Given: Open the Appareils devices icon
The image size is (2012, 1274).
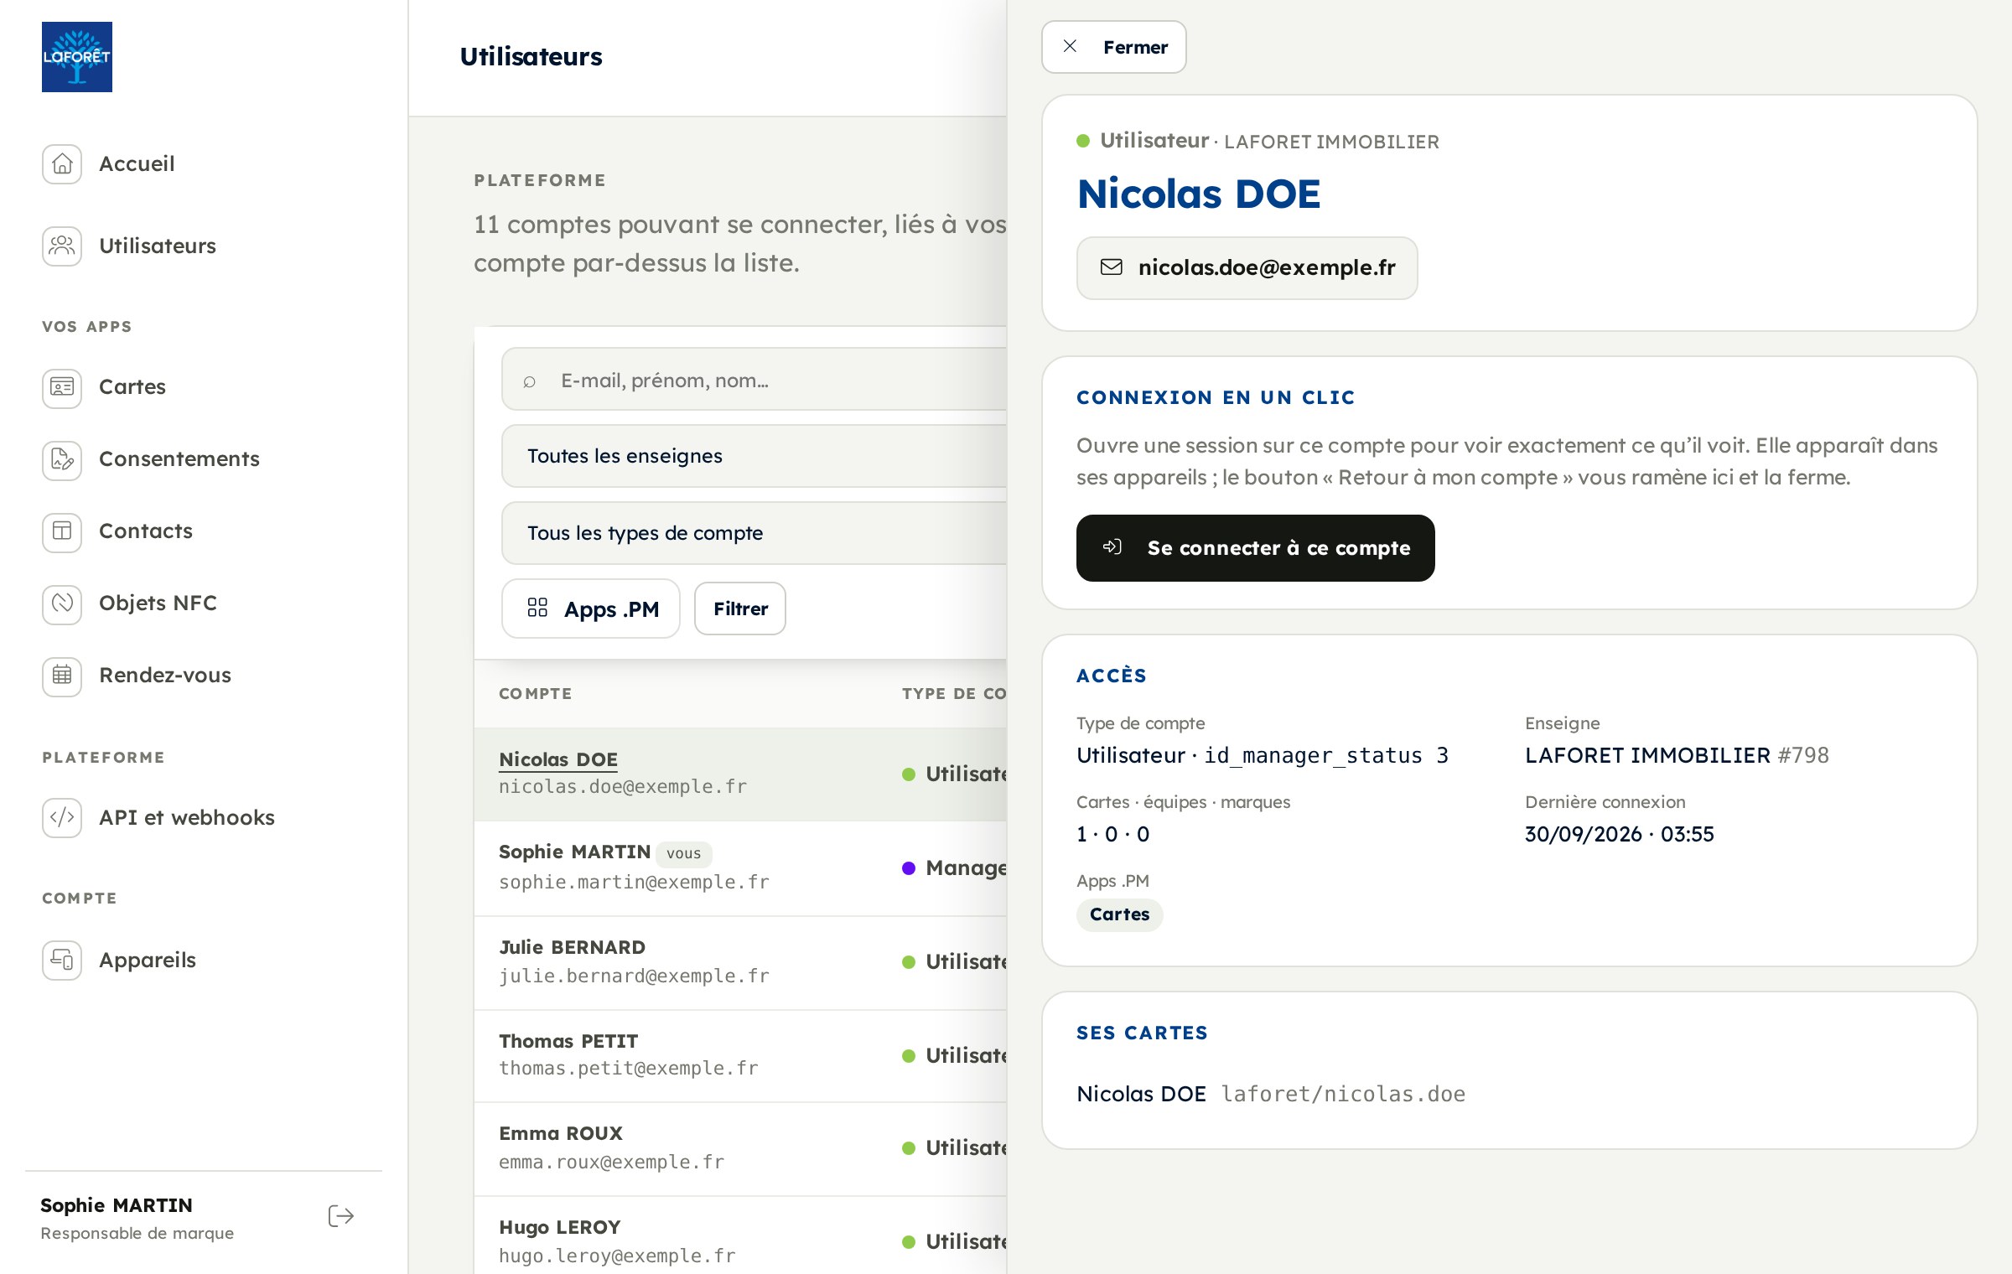Looking at the screenshot, I should [62, 961].
